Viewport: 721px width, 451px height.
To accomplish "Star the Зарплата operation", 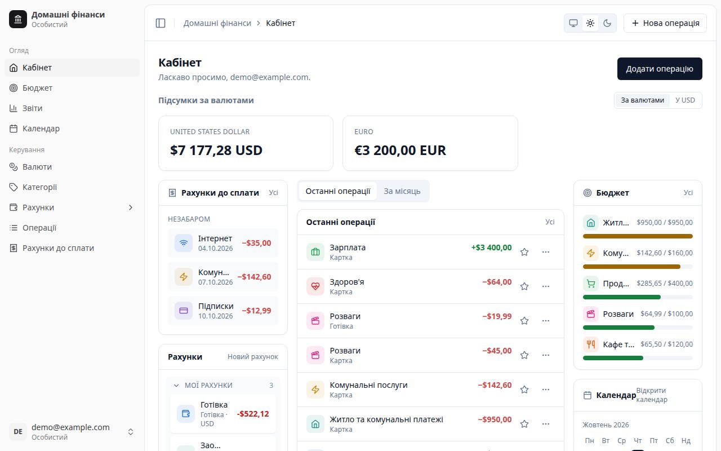I will click(524, 252).
